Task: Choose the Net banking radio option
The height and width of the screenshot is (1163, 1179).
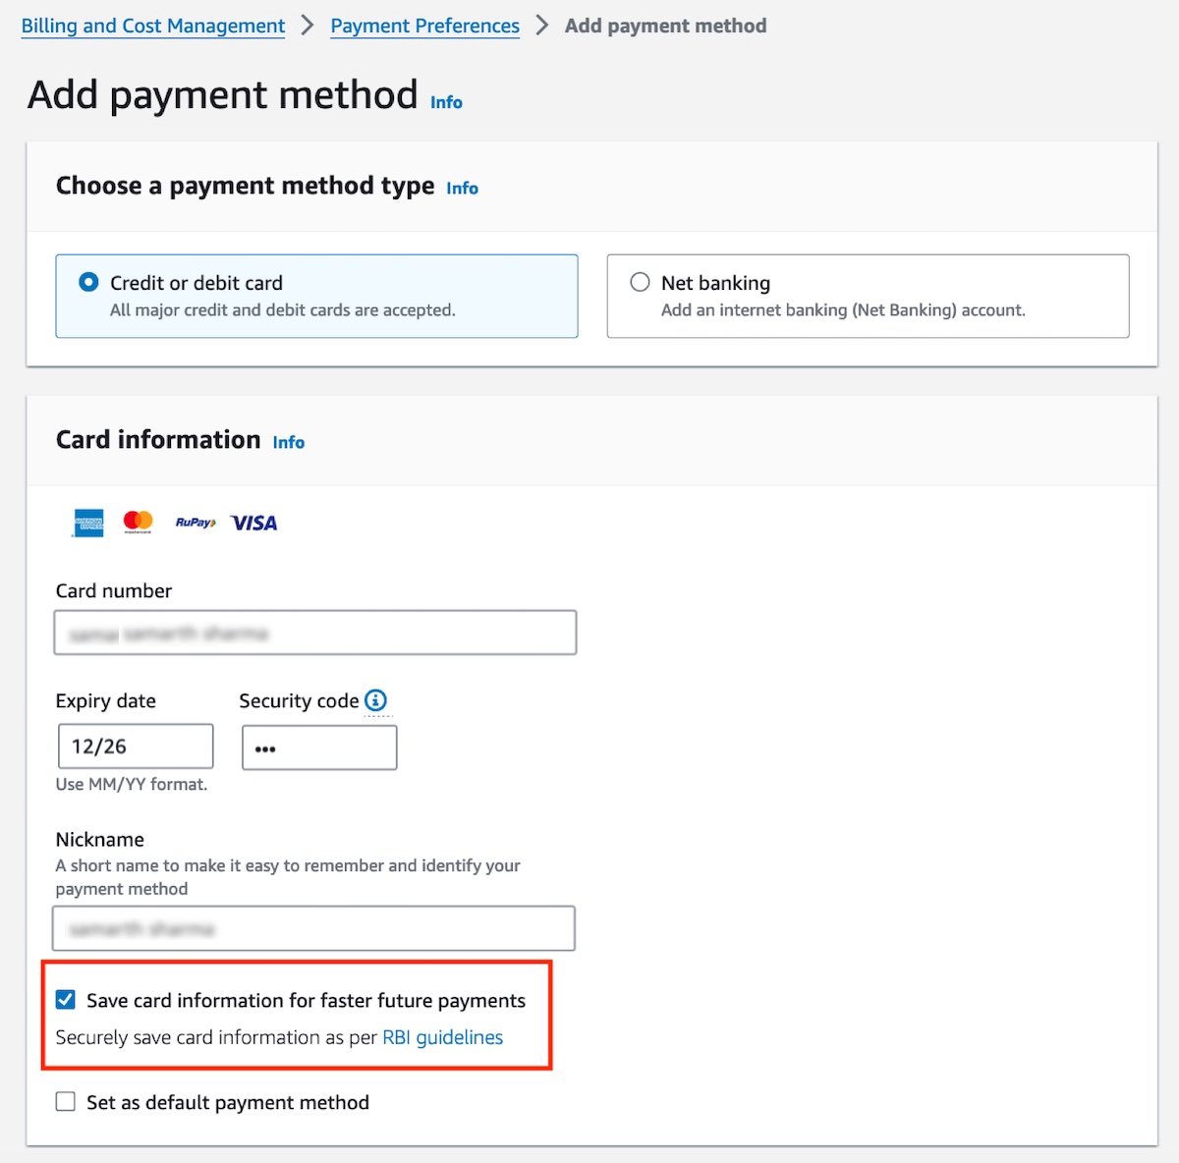Action: pyautogui.click(x=640, y=283)
